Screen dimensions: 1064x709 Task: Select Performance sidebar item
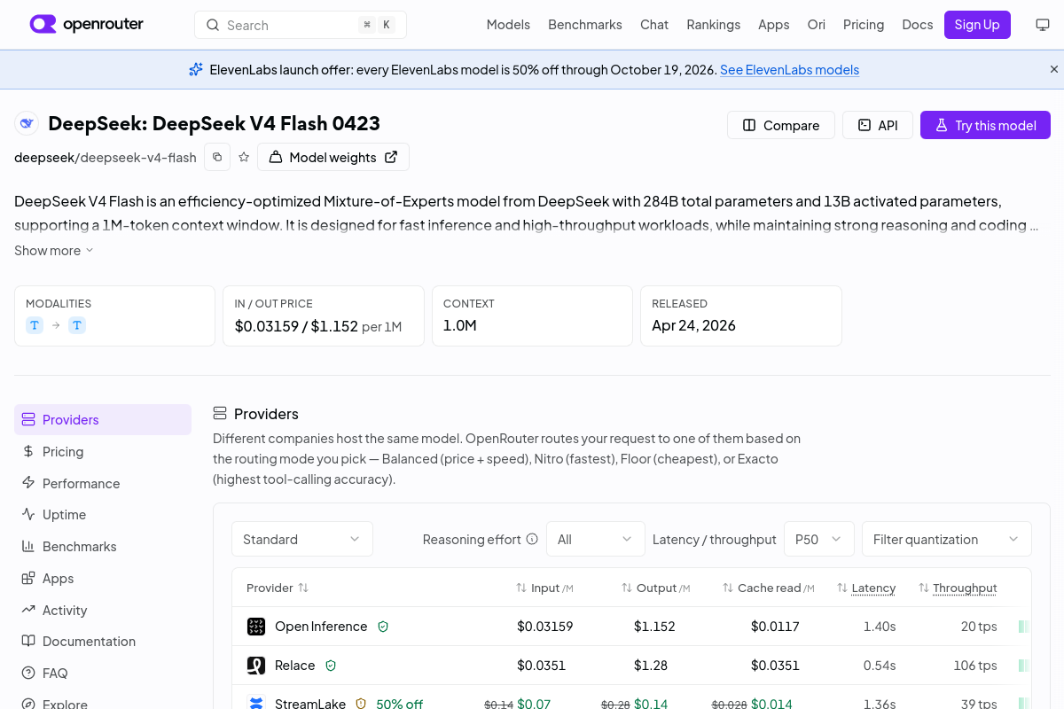coord(103,483)
